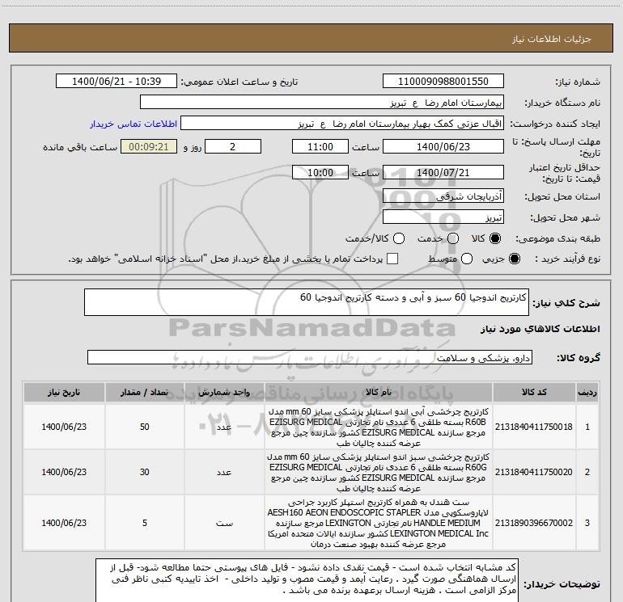Click the price validity date 1400/07/21 field

[x=443, y=172]
